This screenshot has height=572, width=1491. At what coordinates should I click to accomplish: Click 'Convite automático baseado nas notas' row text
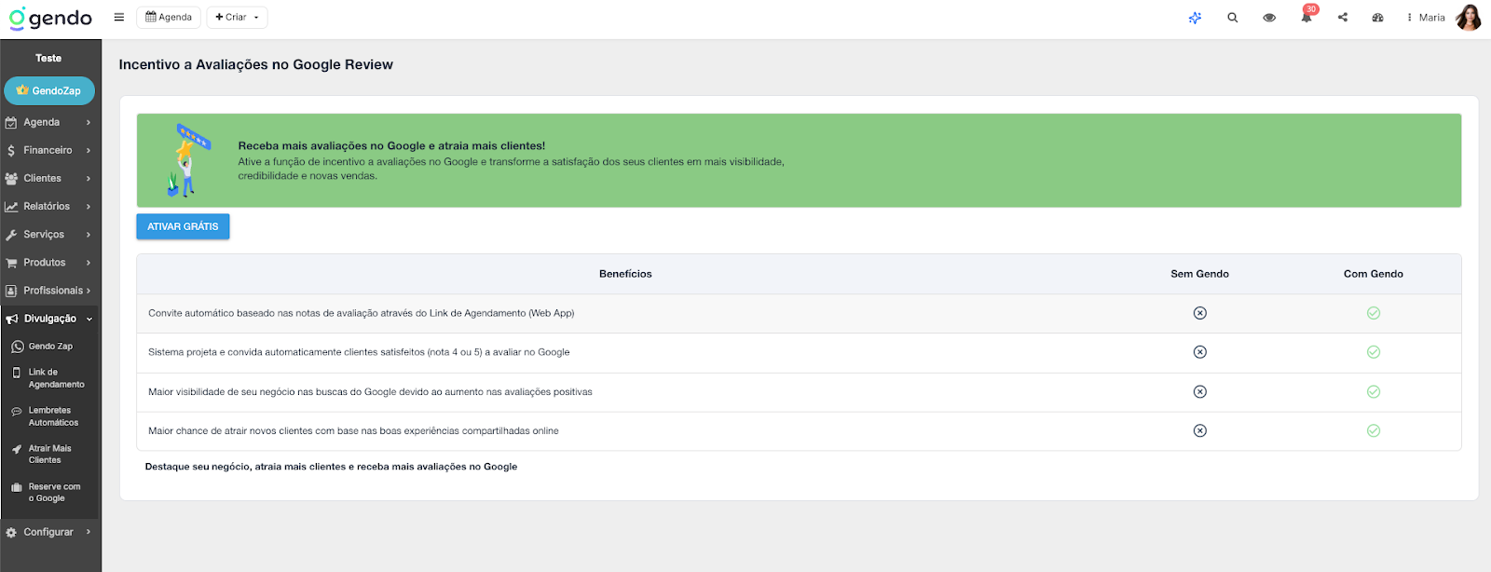pos(362,313)
